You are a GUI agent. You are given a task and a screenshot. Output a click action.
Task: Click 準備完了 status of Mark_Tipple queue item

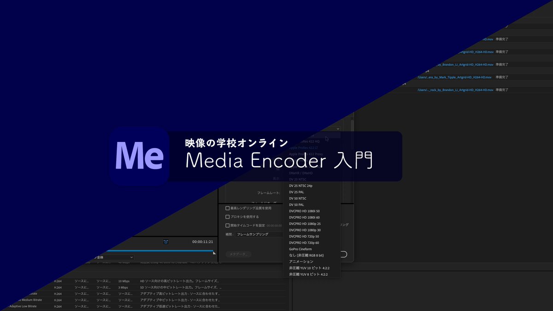click(x=502, y=77)
